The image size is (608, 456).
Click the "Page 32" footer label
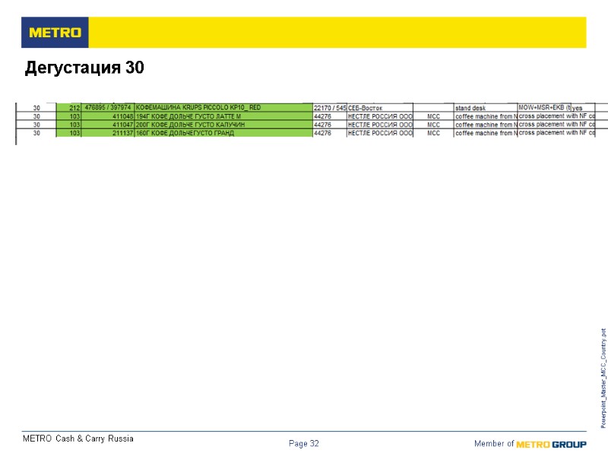click(303, 444)
